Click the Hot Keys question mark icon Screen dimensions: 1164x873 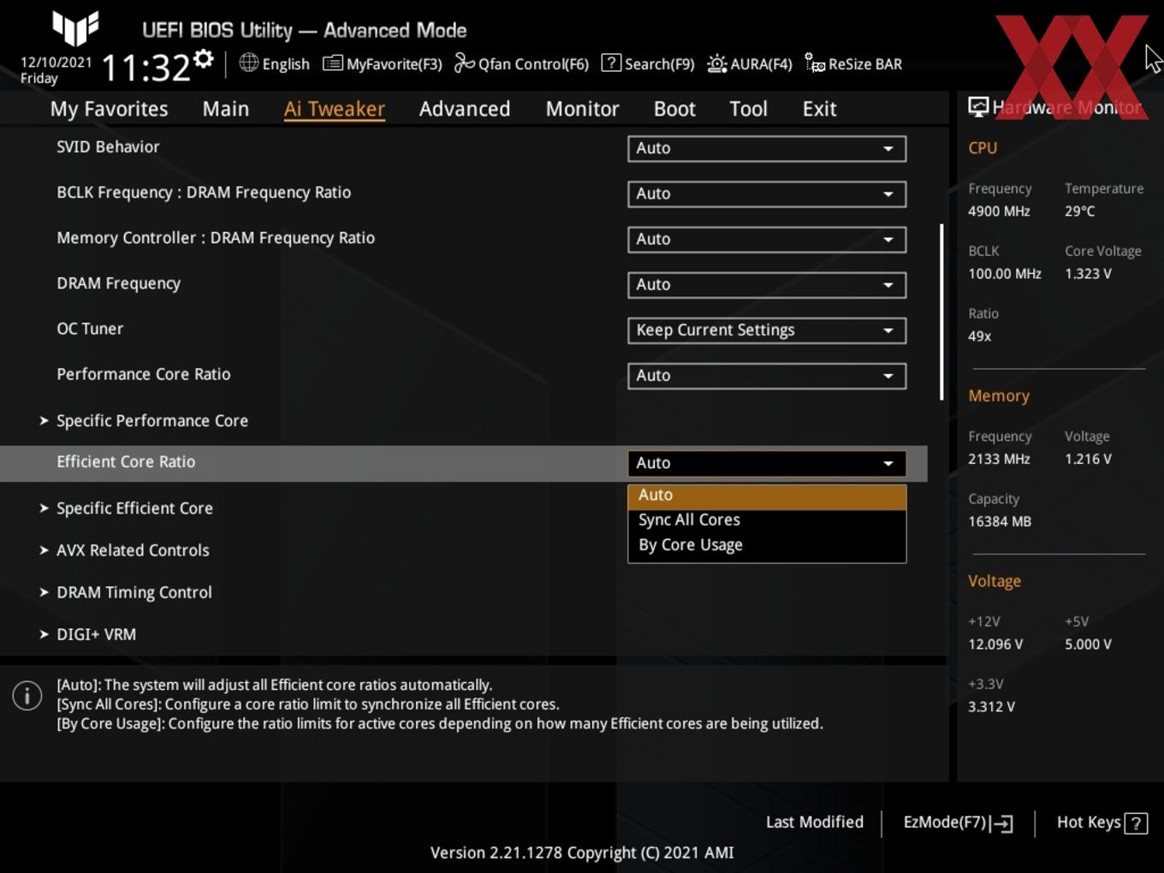point(1136,823)
